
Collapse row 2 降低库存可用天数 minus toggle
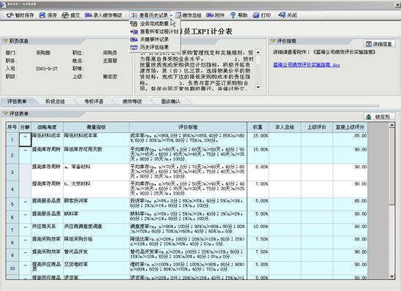point(25,150)
